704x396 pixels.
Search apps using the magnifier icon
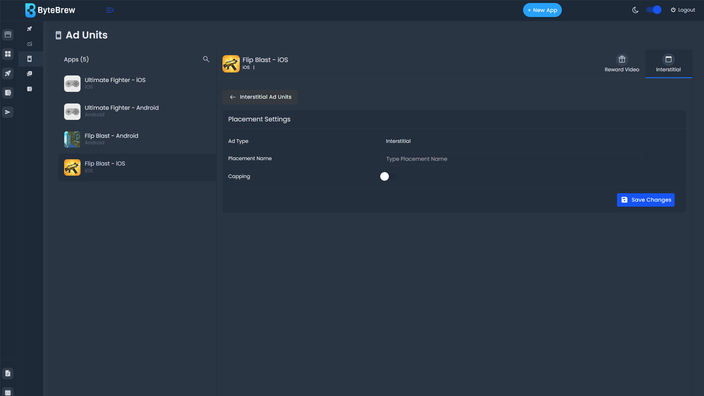[206, 59]
